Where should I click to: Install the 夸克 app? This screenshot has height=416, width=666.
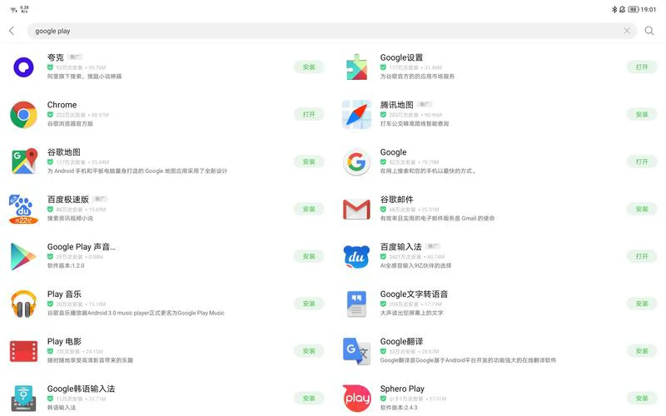click(309, 67)
